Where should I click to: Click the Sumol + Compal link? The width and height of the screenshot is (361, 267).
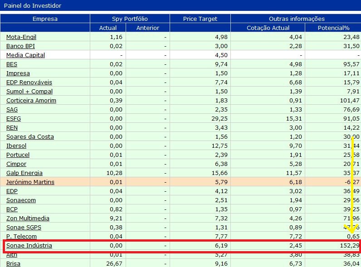click(29, 92)
